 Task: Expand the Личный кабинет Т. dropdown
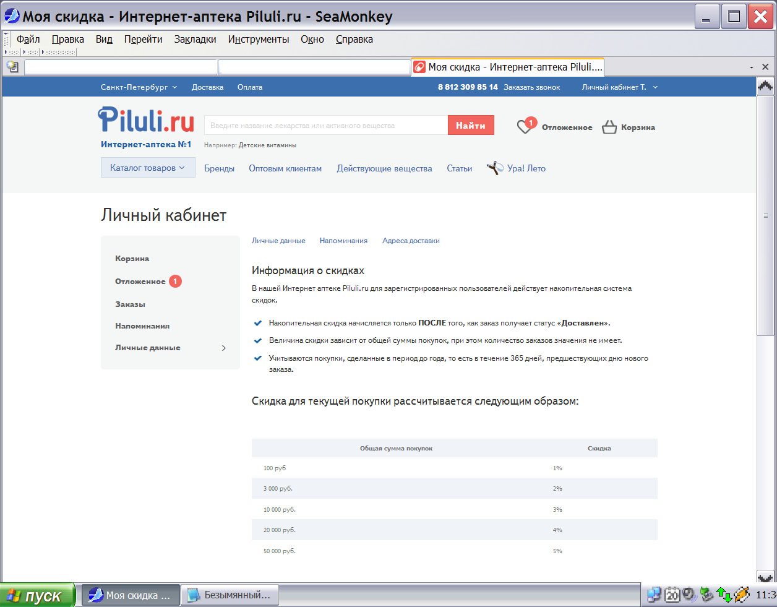620,87
